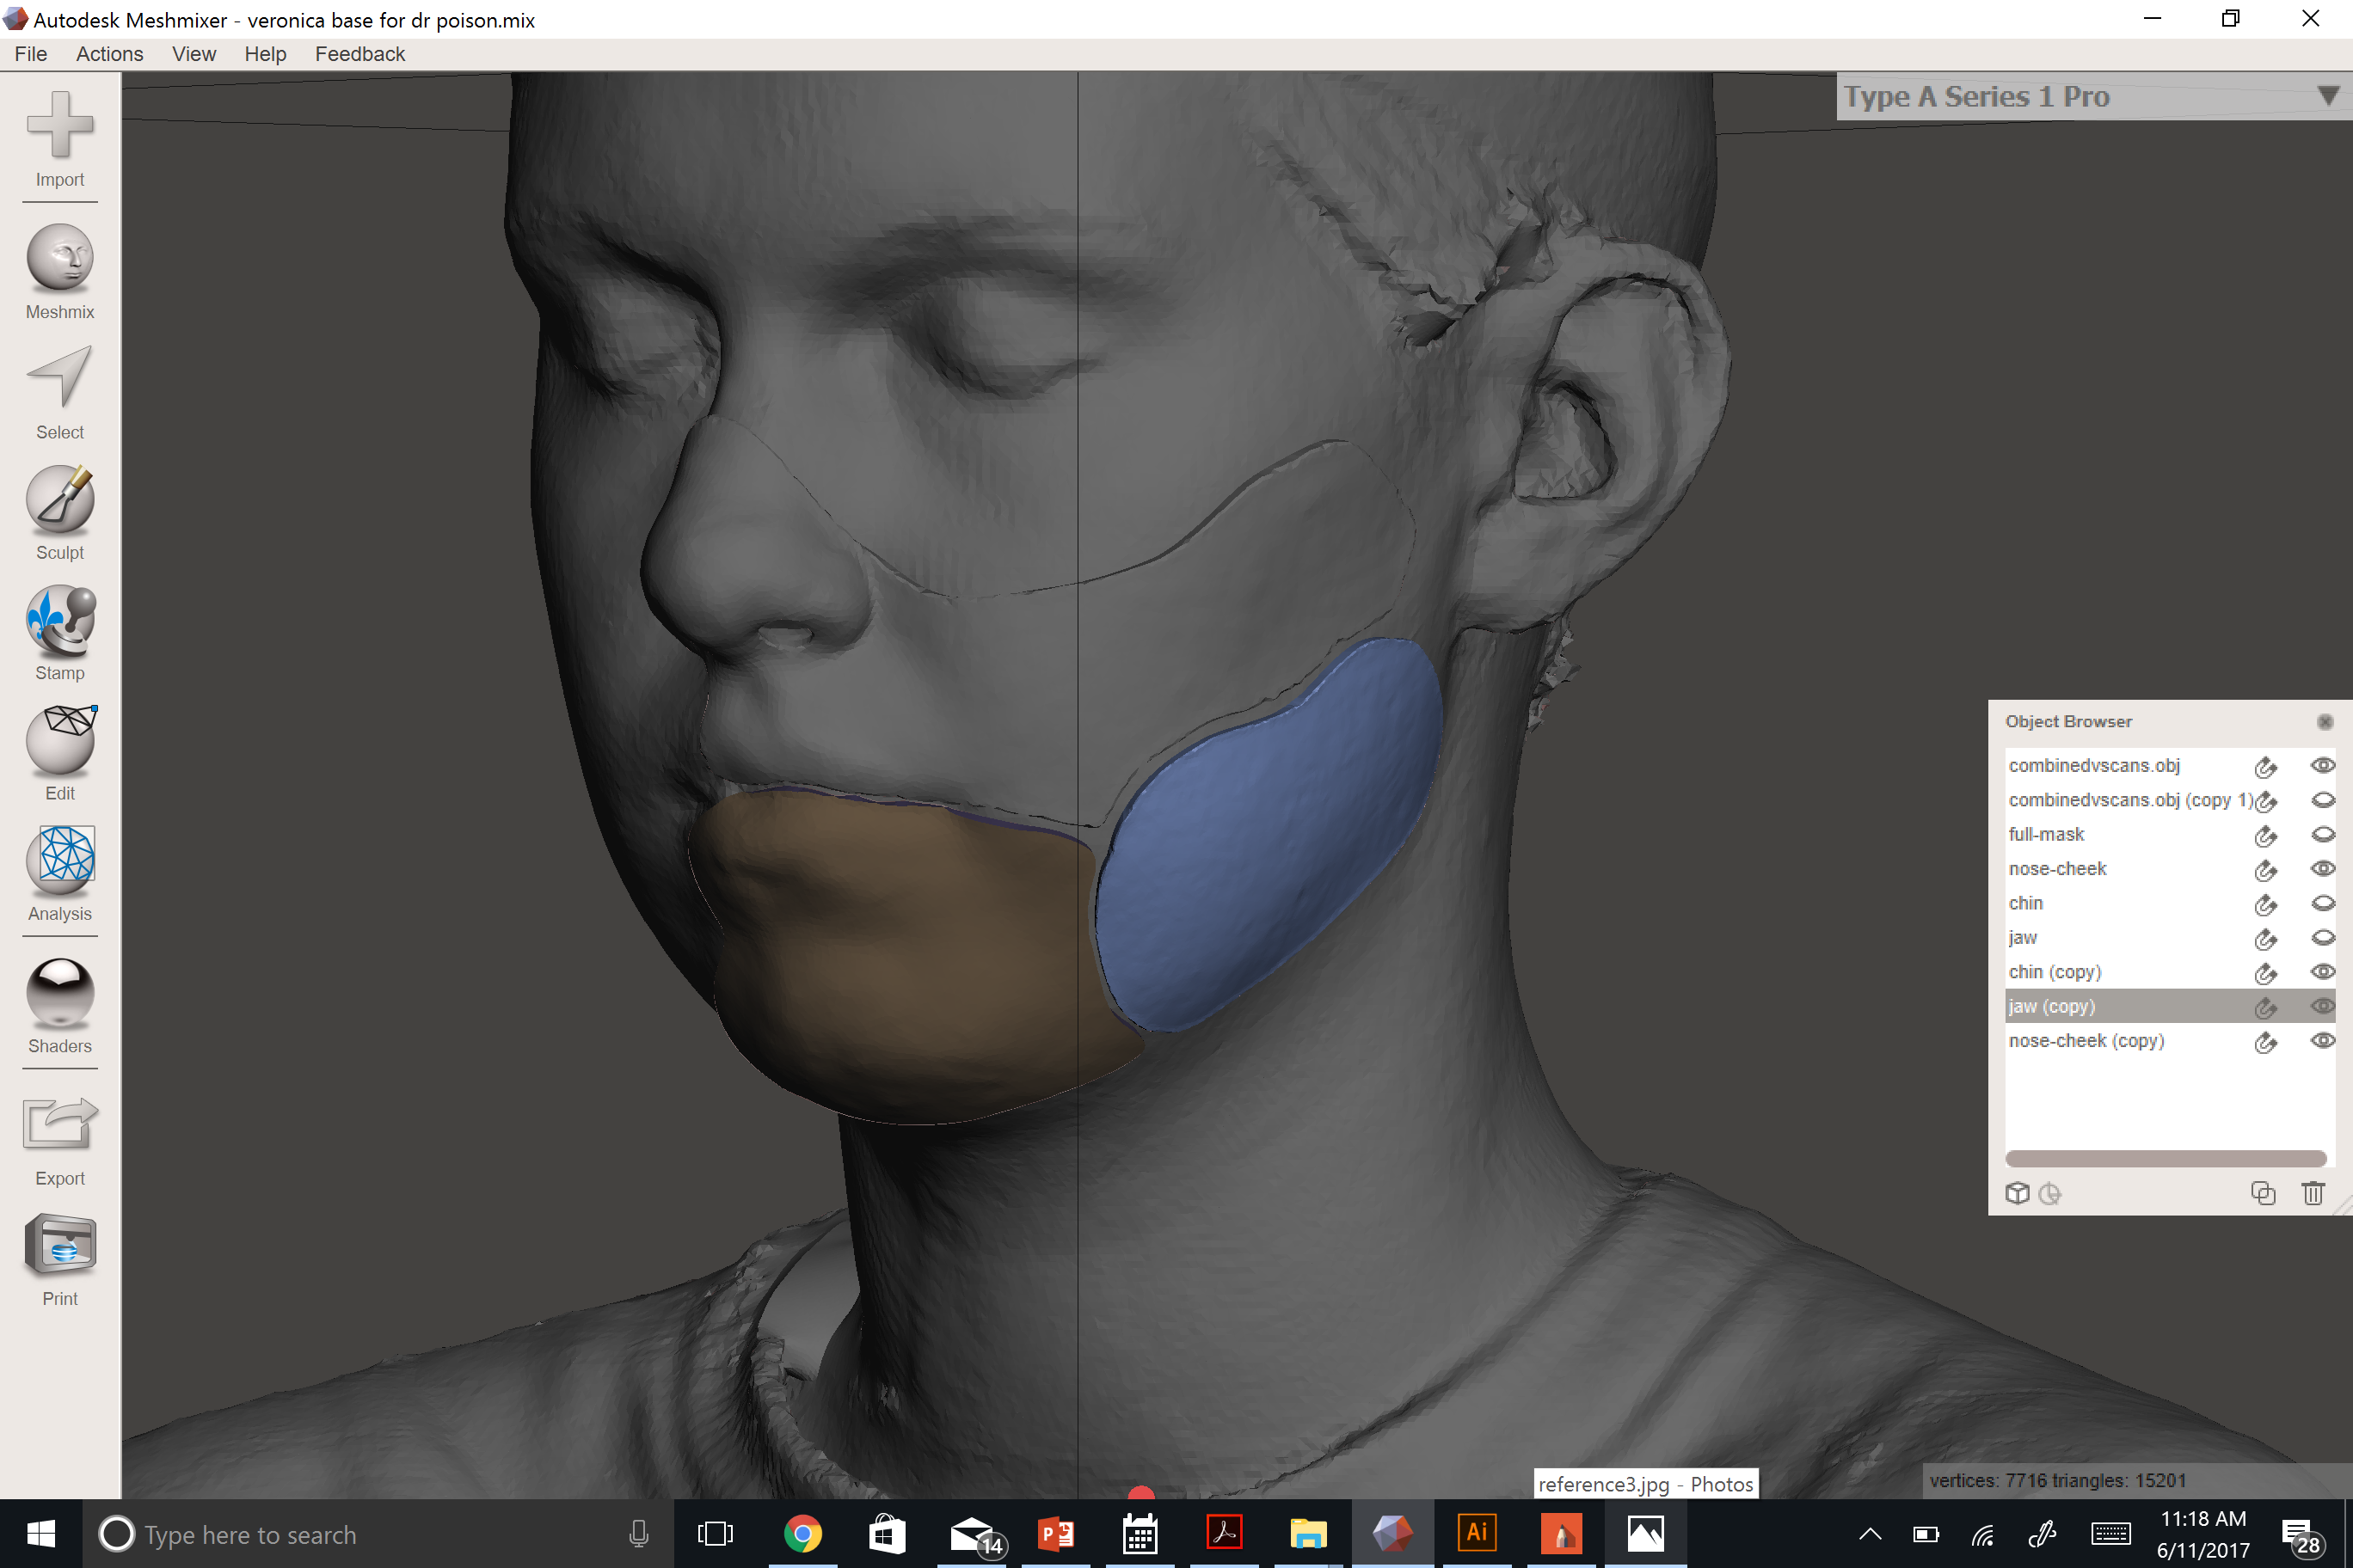
Task: Open the File menu
Action: 31,54
